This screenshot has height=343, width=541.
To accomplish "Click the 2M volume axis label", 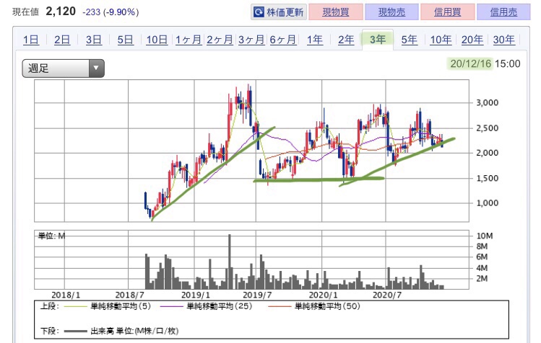I will tap(482, 279).
